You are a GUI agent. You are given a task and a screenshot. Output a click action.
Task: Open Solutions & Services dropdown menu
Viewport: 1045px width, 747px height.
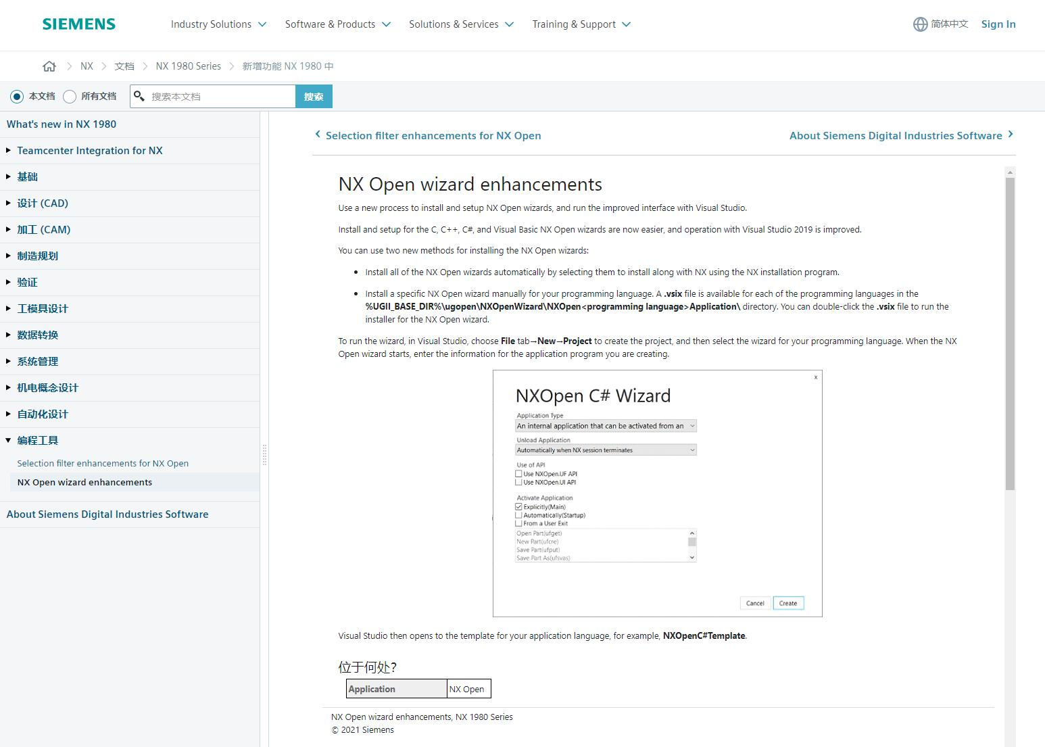(461, 24)
